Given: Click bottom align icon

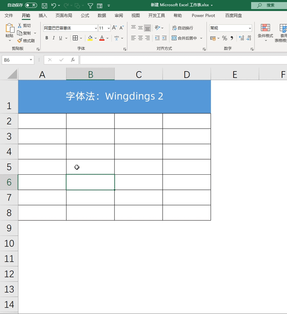Looking at the screenshot, I should click(147, 28).
